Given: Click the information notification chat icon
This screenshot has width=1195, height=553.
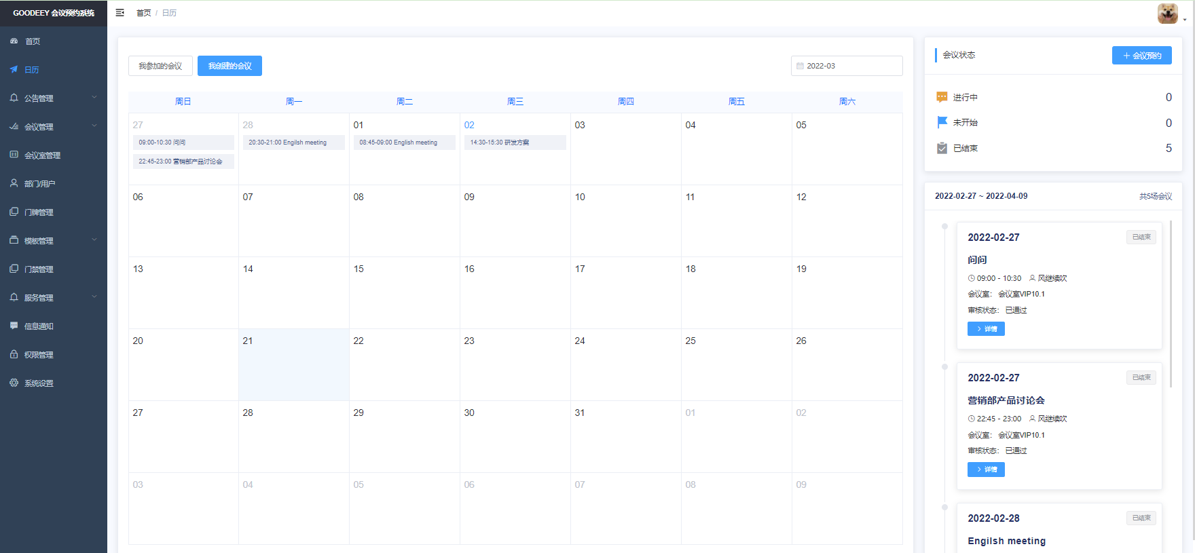Looking at the screenshot, I should [x=14, y=326].
